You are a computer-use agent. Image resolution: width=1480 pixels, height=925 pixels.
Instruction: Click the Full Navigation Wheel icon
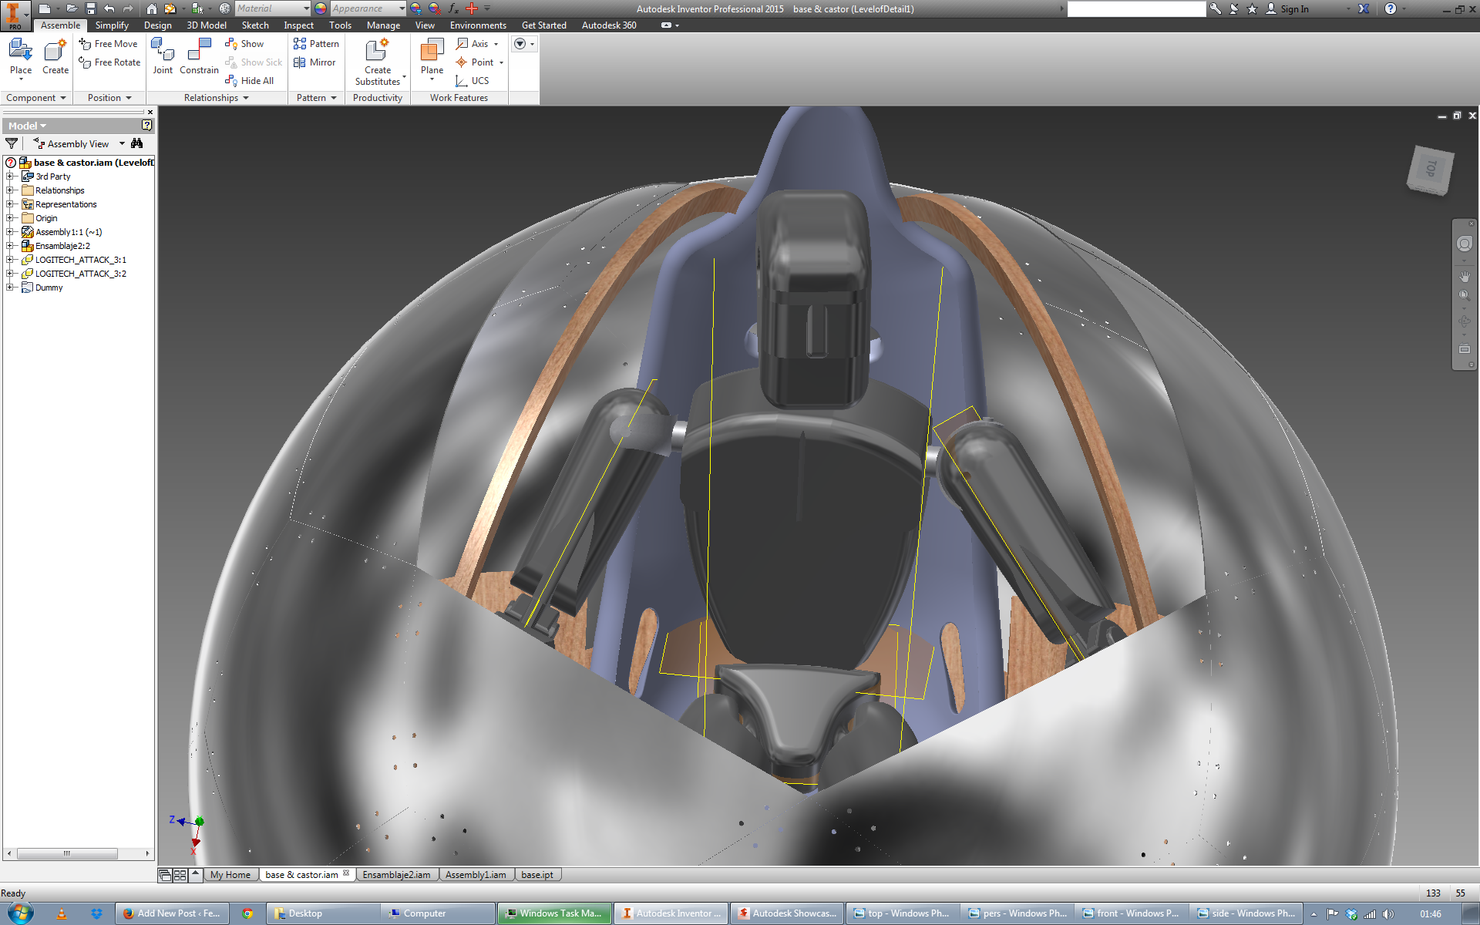[x=1464, y=244]
